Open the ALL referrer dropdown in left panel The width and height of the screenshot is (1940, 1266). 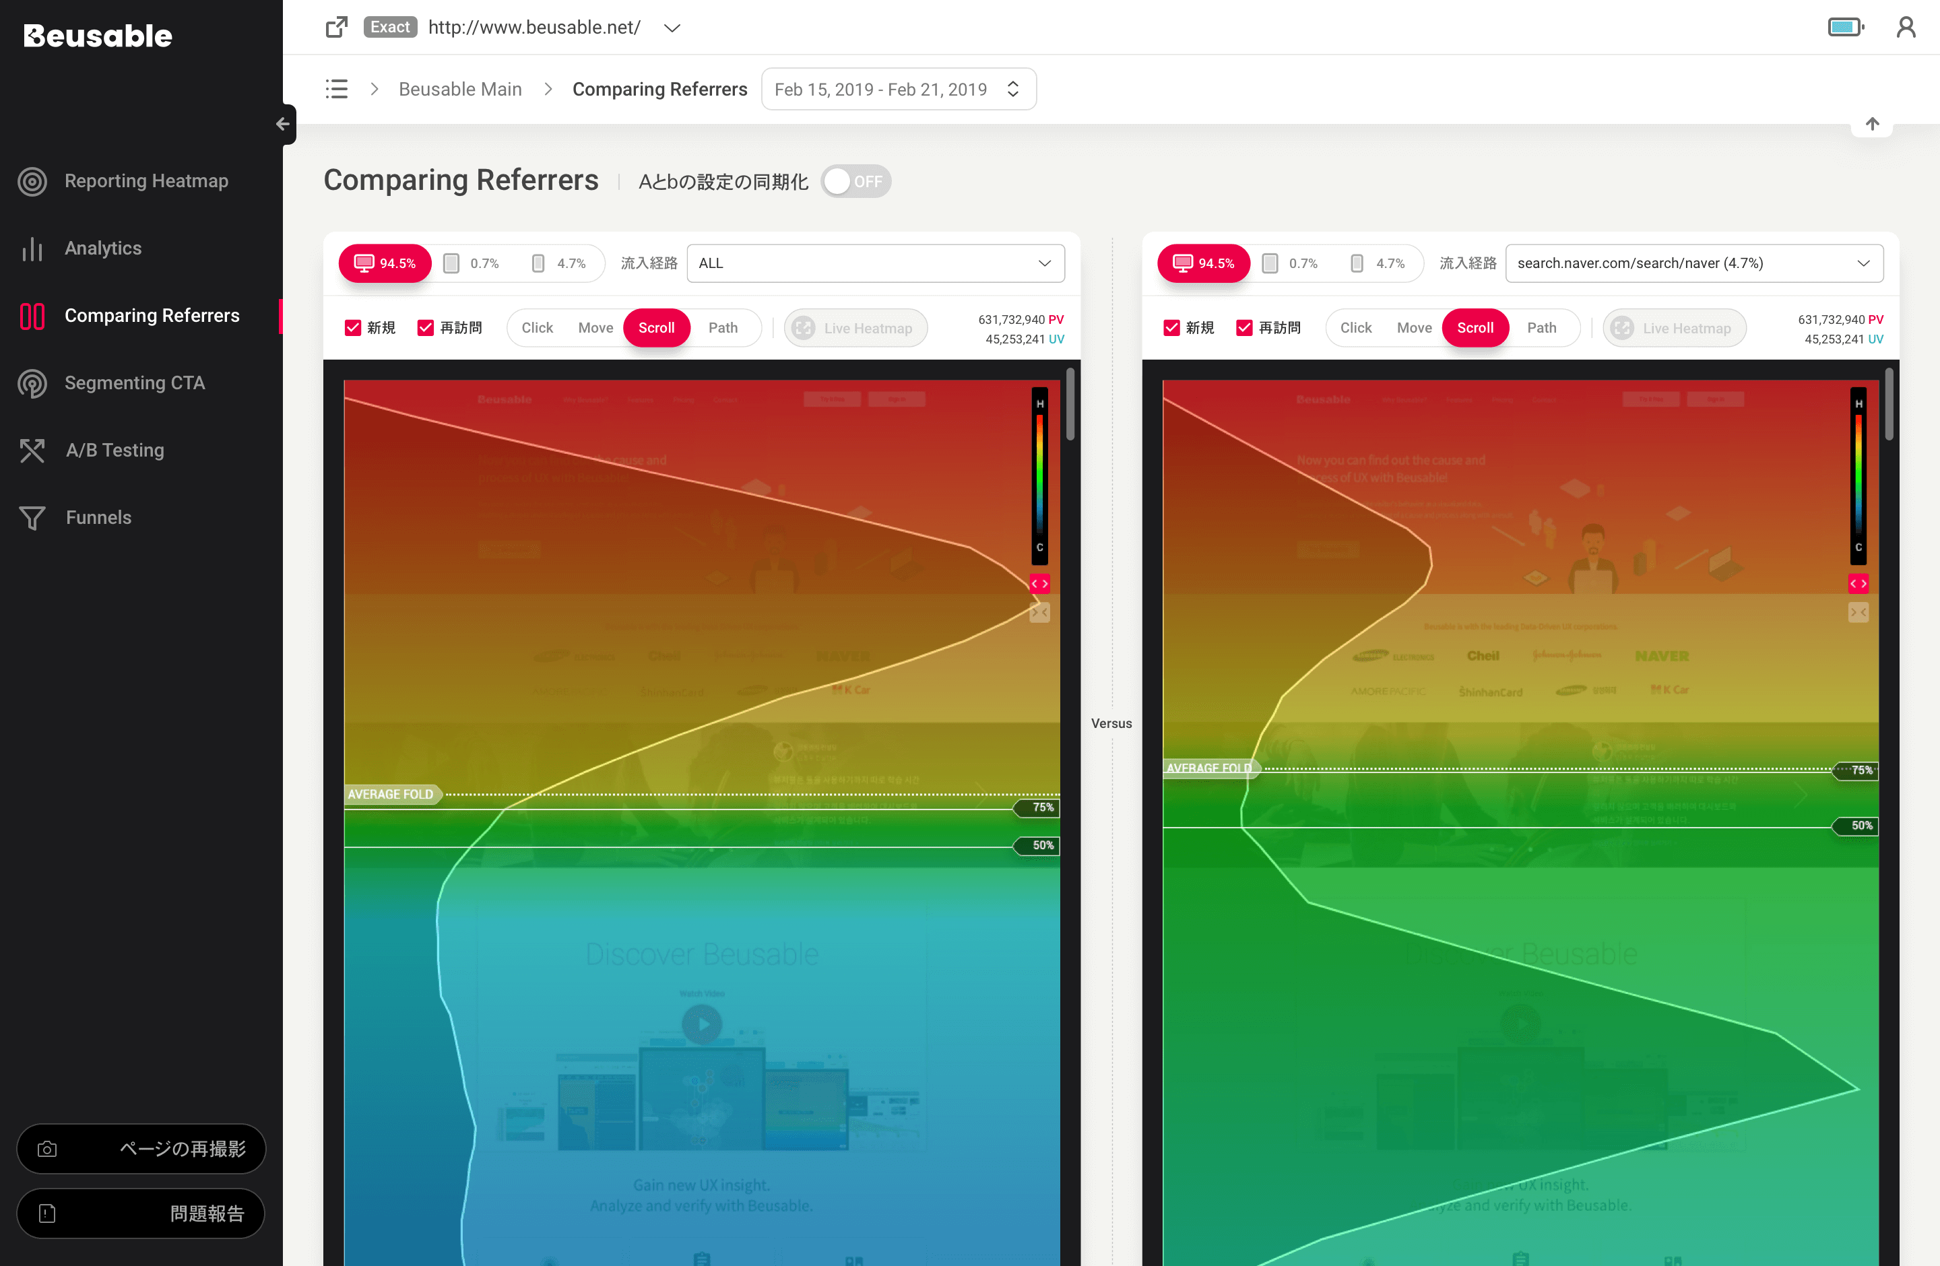click(876, 263)
